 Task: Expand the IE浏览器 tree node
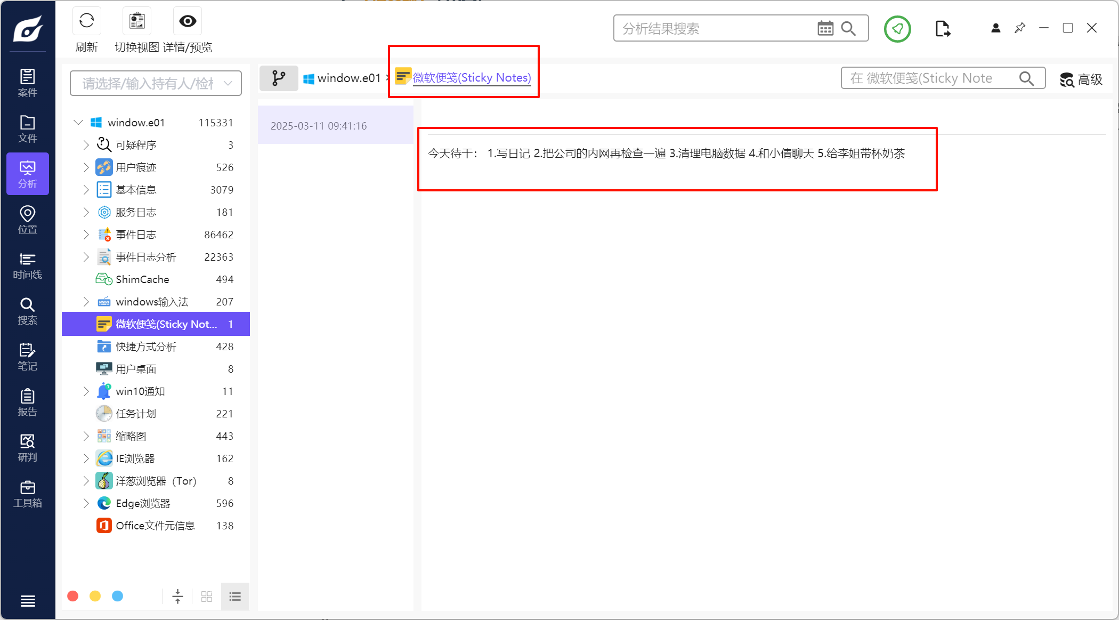point(86,458)
